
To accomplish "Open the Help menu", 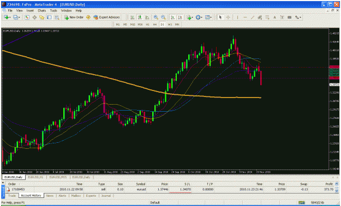I will [x=79, y=10].
